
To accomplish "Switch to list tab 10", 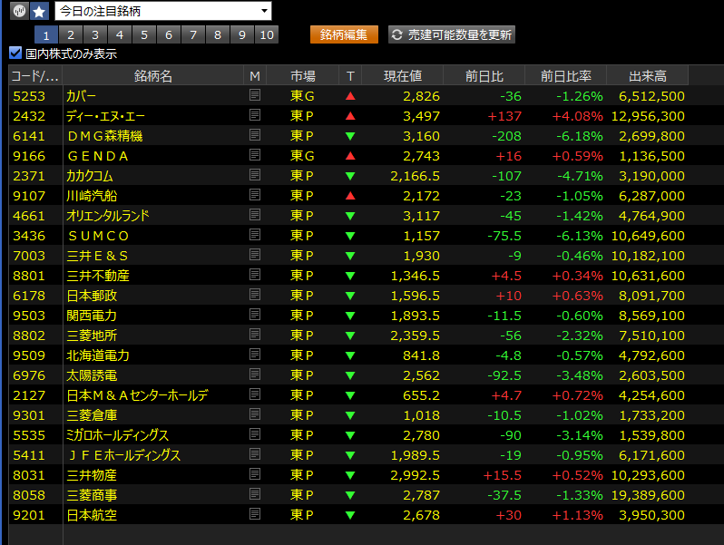I will 267,34.
